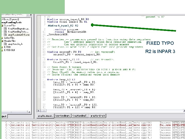Image resolution: width=185 pixels, height=139 pixels.
Task: Open the project panel title dropdown arrow
Action: click(x=28, y=15)
